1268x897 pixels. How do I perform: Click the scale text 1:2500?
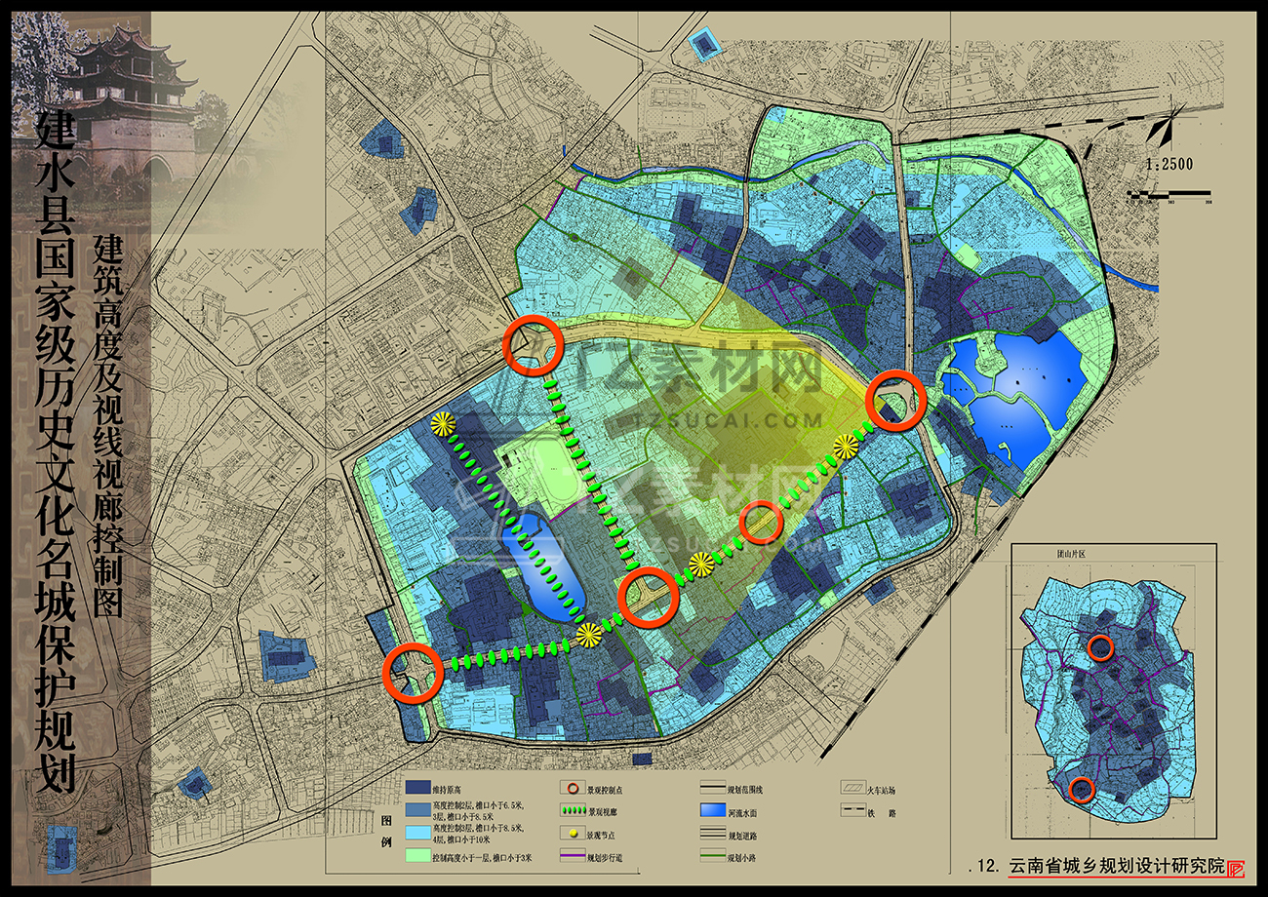[1169, 165]
